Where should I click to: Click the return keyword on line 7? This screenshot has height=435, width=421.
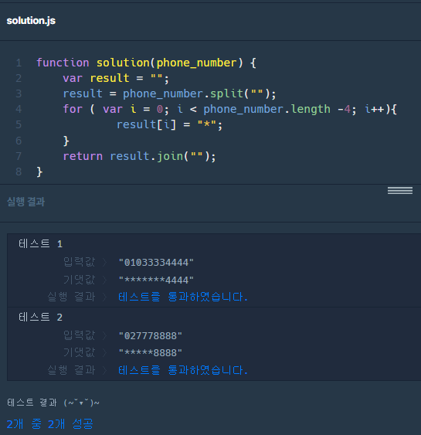coord(83,156)
